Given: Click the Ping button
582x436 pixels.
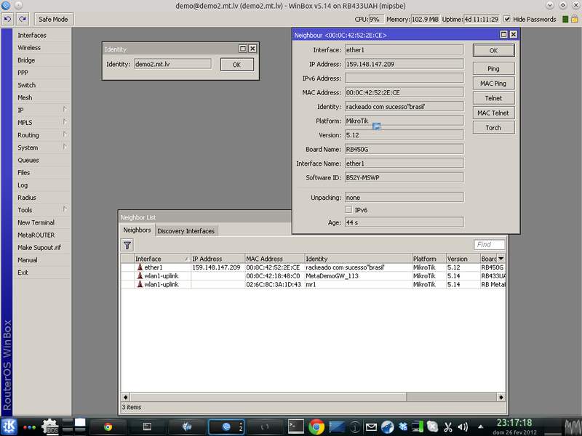Looking at the screenshot, I should (493, 68).
